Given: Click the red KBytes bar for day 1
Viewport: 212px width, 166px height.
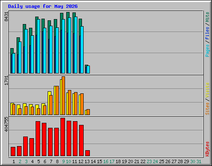Looking at the screenshot, I should pyautogui.click(x=13, y=151).
